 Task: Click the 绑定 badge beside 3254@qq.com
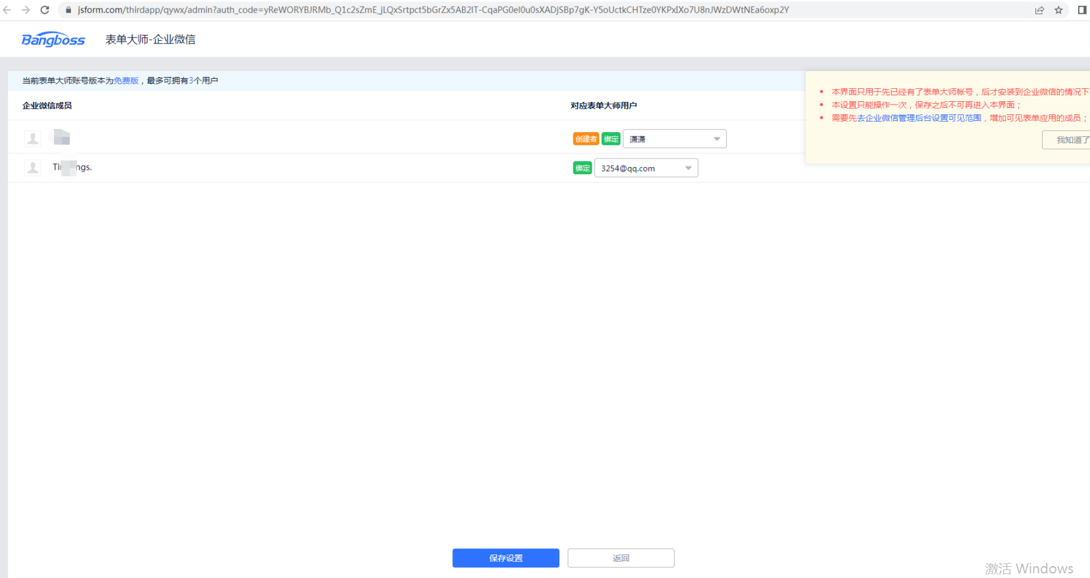point(583,168)
